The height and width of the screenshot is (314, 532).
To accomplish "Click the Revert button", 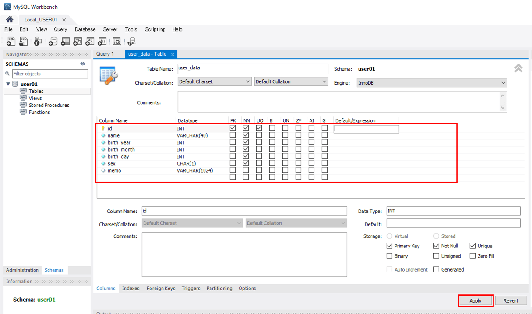I will click(511, 301).
